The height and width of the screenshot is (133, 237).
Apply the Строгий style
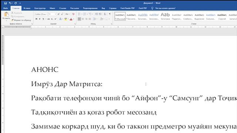pos(222,16)
